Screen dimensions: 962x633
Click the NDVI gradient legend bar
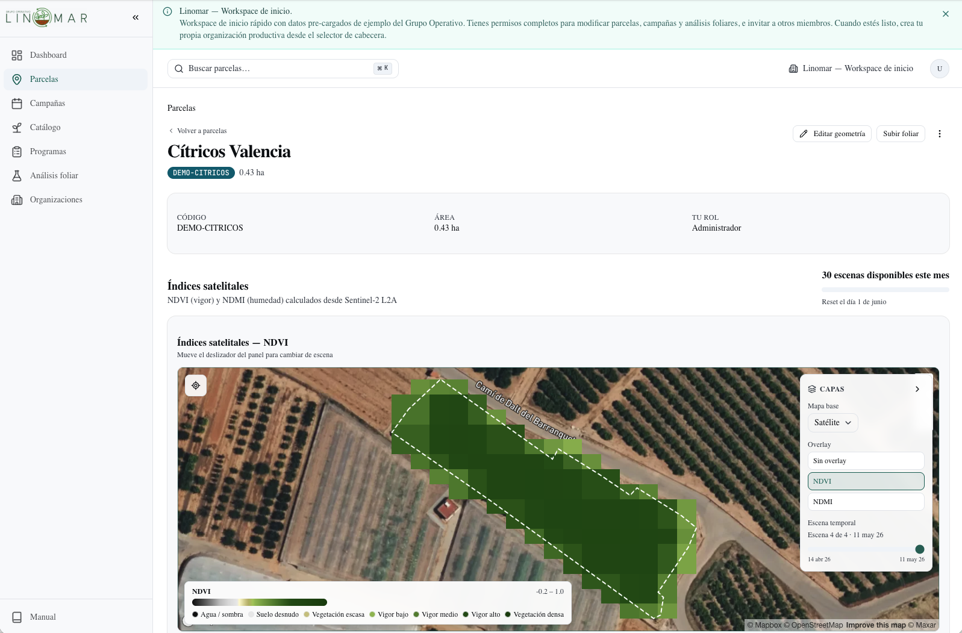coord(260,602)
